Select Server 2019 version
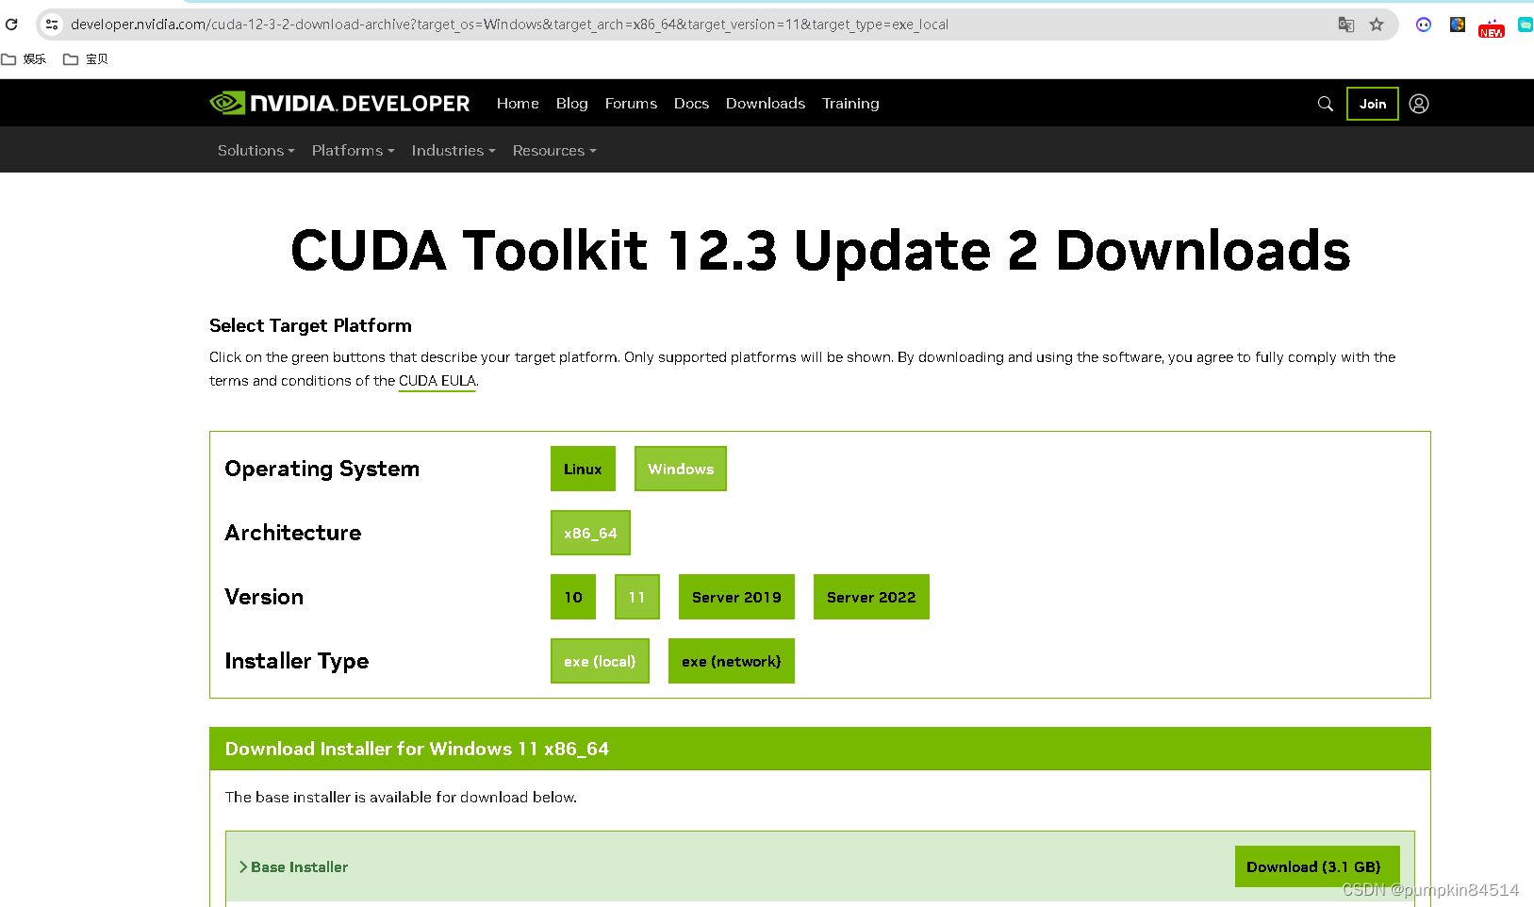The height and width of the screenshot is (907, 1534). [736, 597]
